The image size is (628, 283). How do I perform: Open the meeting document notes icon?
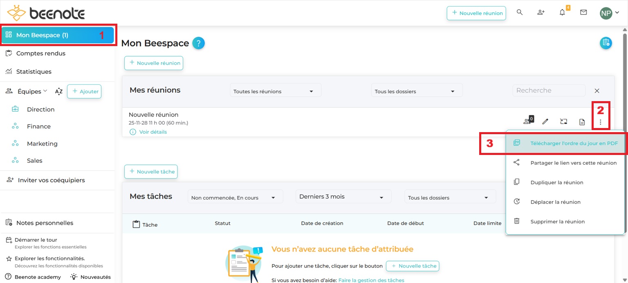(x=582, y=122)
